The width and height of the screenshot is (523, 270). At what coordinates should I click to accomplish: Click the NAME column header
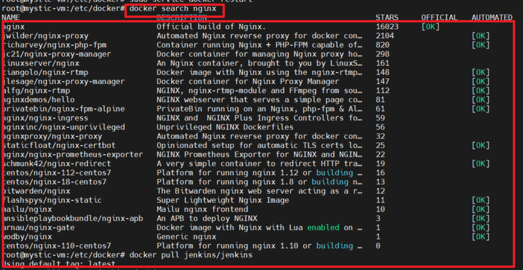point(11,17)
